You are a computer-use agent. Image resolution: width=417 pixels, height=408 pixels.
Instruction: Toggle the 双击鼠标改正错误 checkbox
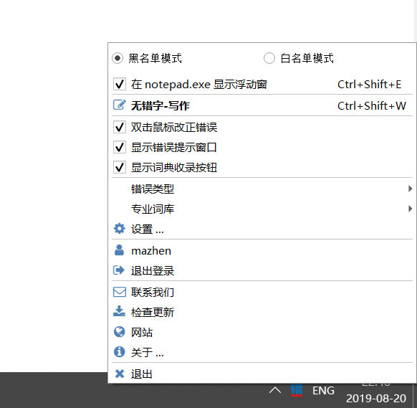pos(120,127)
